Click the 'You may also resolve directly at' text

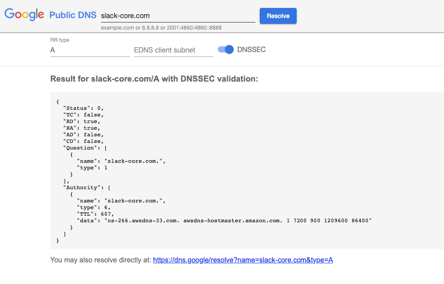coord(101,260)
